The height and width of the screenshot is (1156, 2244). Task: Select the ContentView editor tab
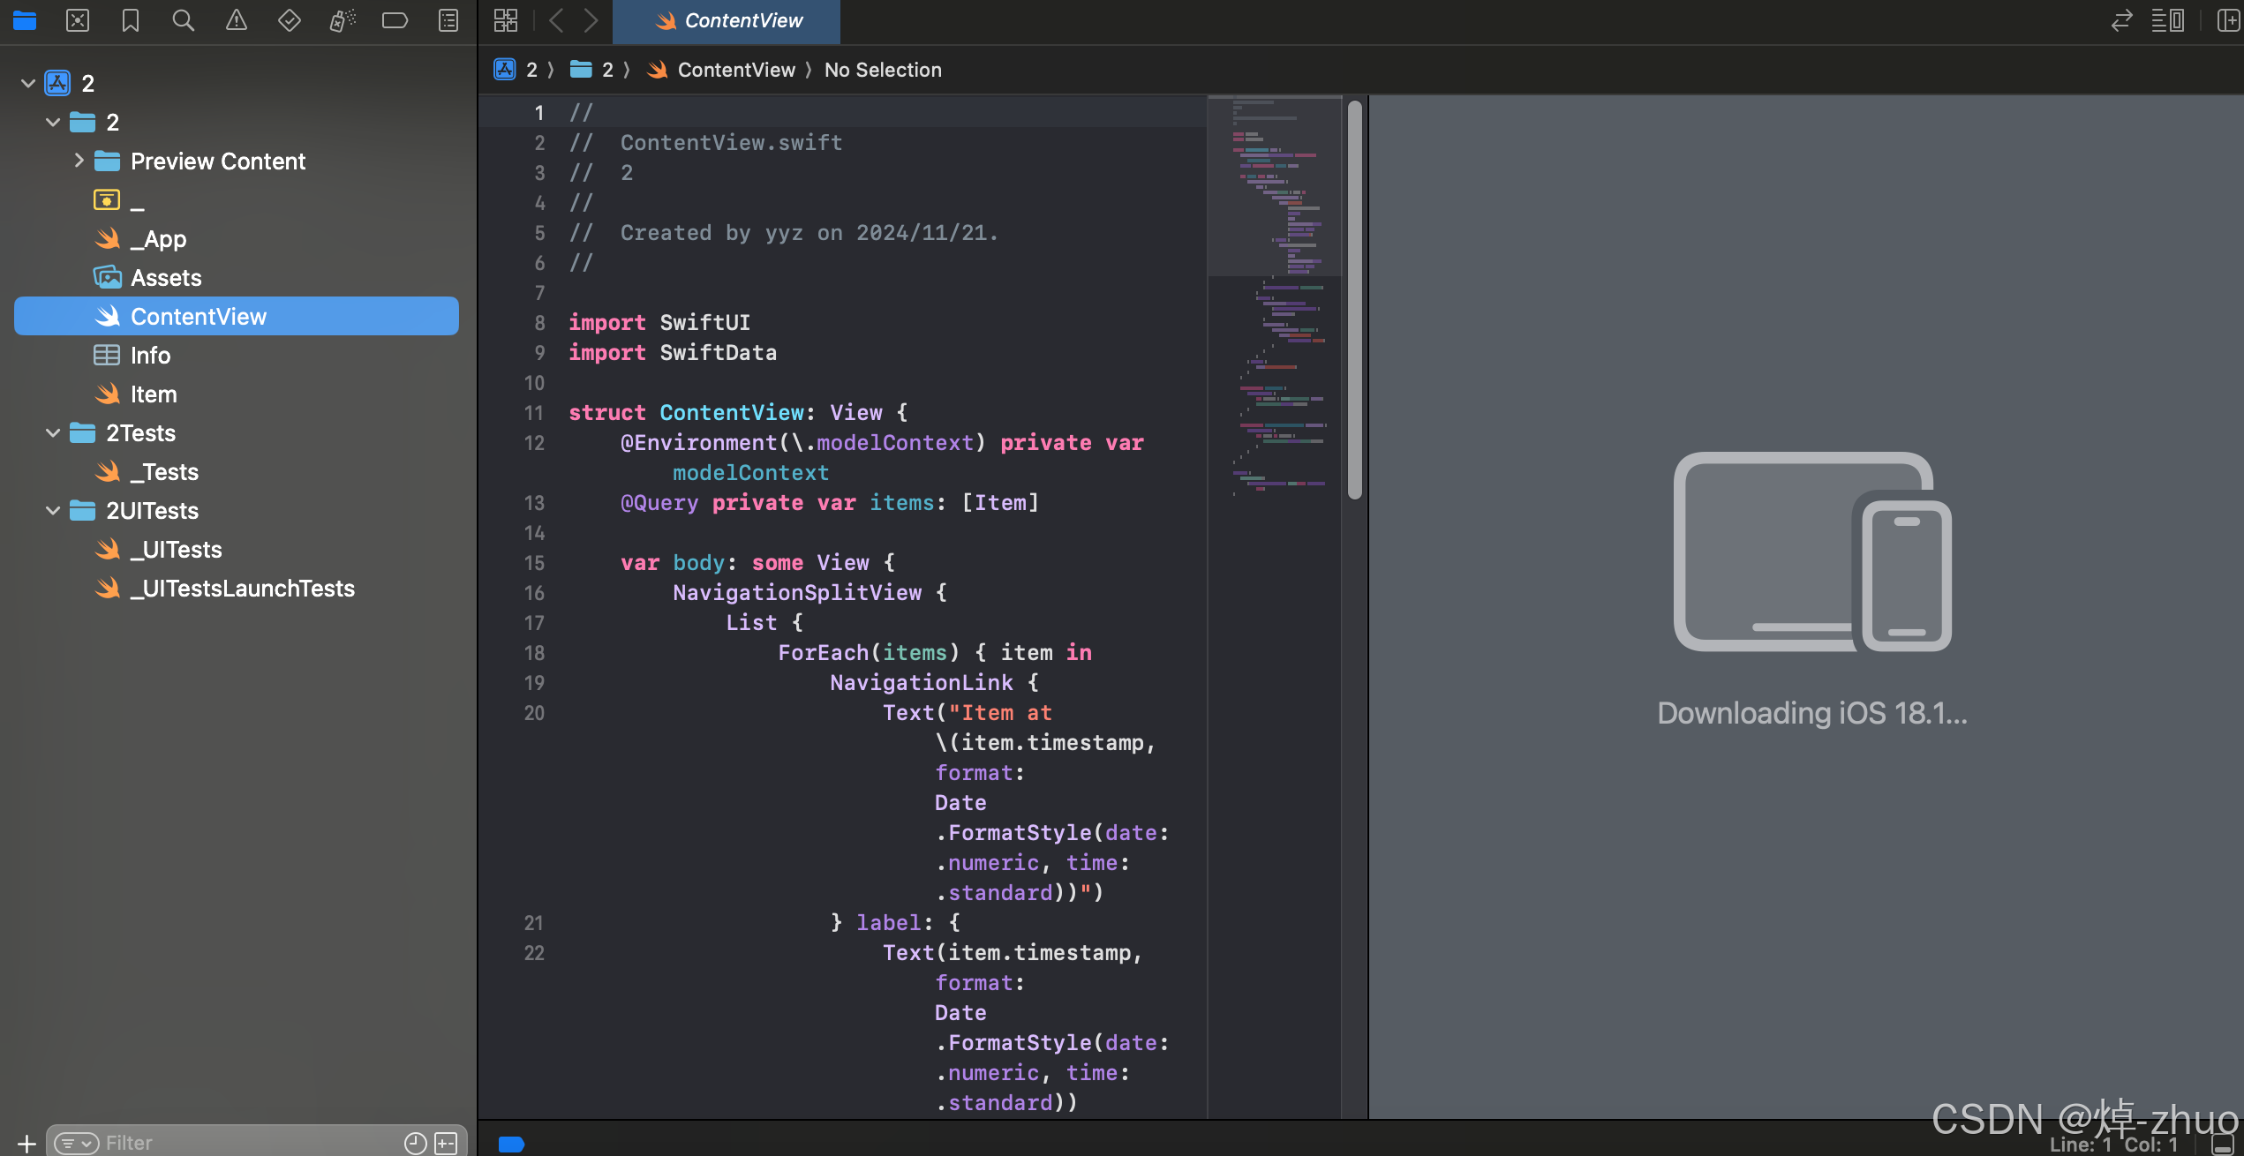click(726, 21)
